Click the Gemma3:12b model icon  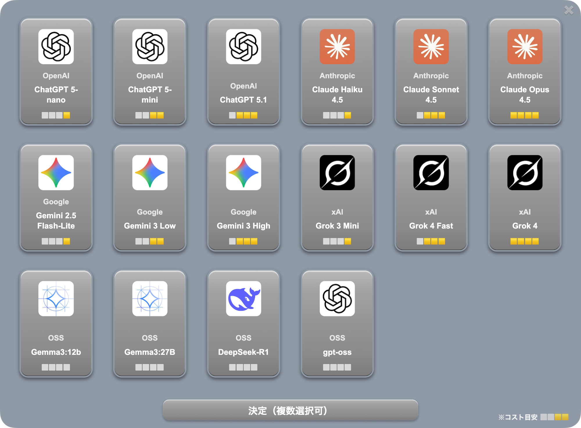point(56,299)
